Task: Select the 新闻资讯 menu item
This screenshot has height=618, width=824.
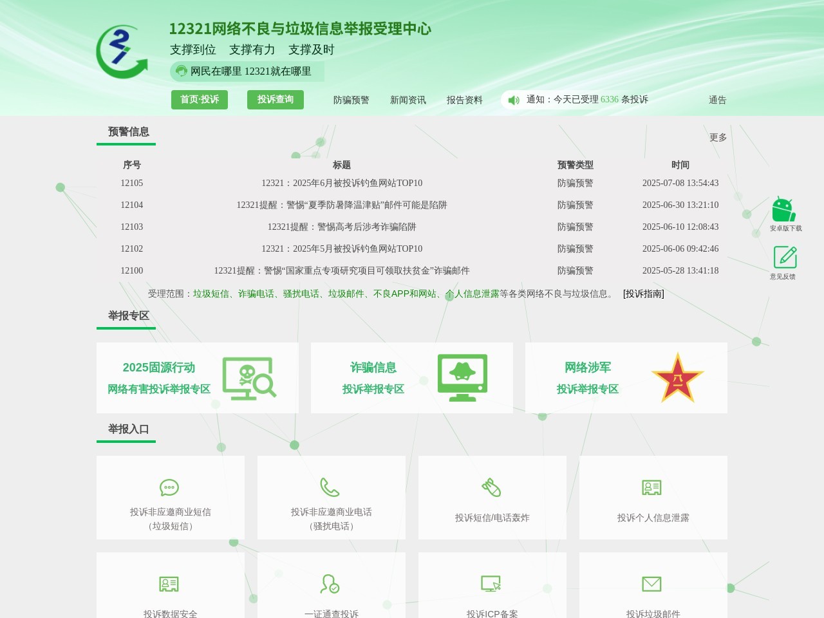Action: (407, 100)
